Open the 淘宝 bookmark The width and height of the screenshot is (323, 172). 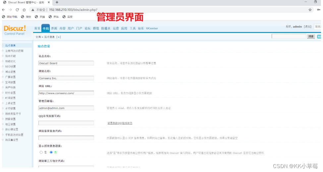(26, 17)
